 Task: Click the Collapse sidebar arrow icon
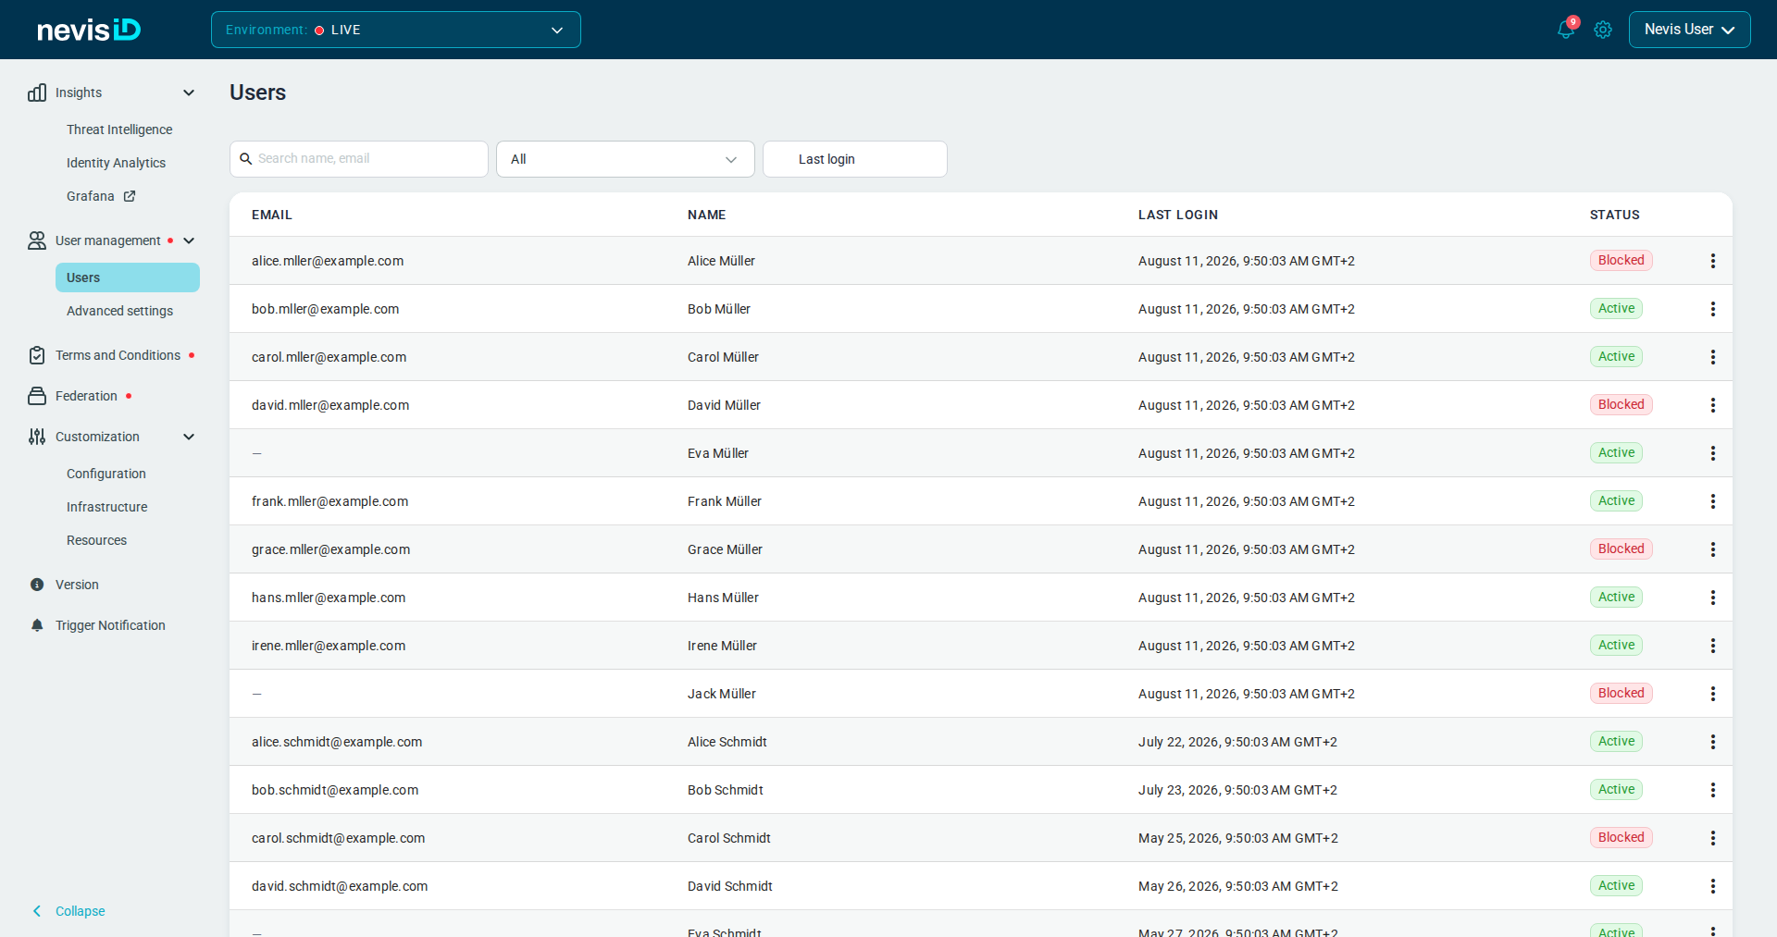tap(37, 911)
